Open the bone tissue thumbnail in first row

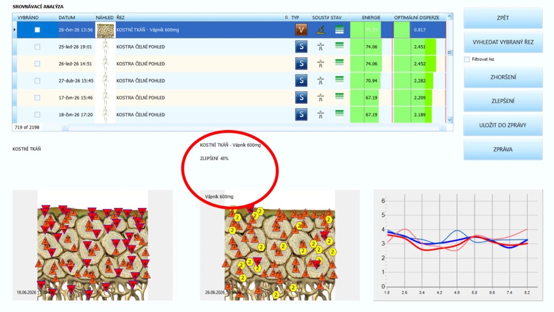(x=105, y=30)
